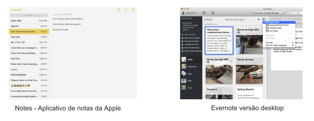The height and width of the screenshot is (121, 314).
Task: Go back to Accounts
Action: point(16,10)
